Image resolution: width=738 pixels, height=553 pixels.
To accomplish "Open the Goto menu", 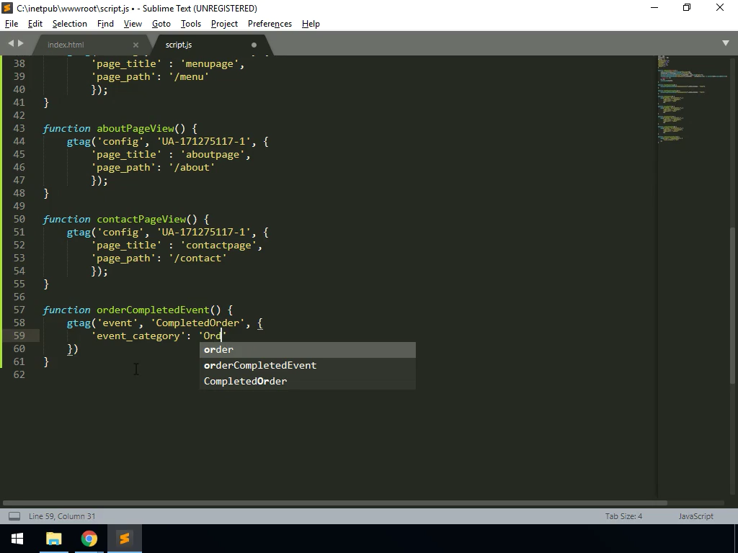I will 161,24.
